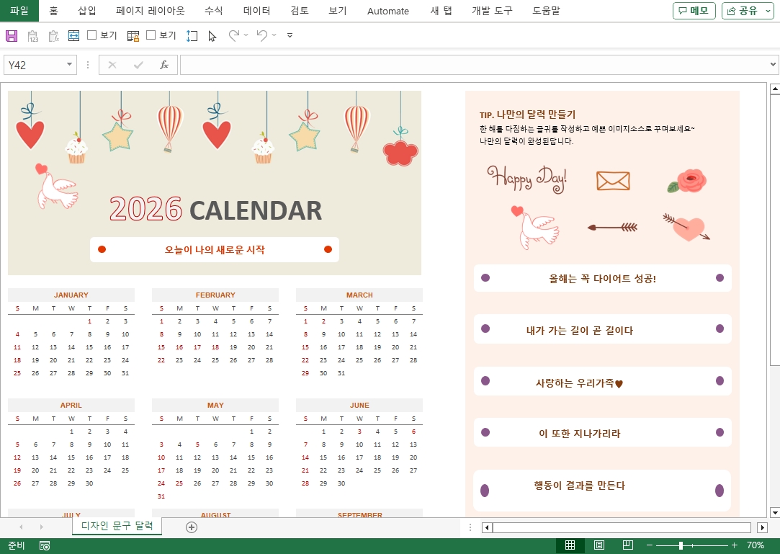Click the zoom slider handle in status bar
The width and height of the screenshot is (780, 554).
click(681, 545)
